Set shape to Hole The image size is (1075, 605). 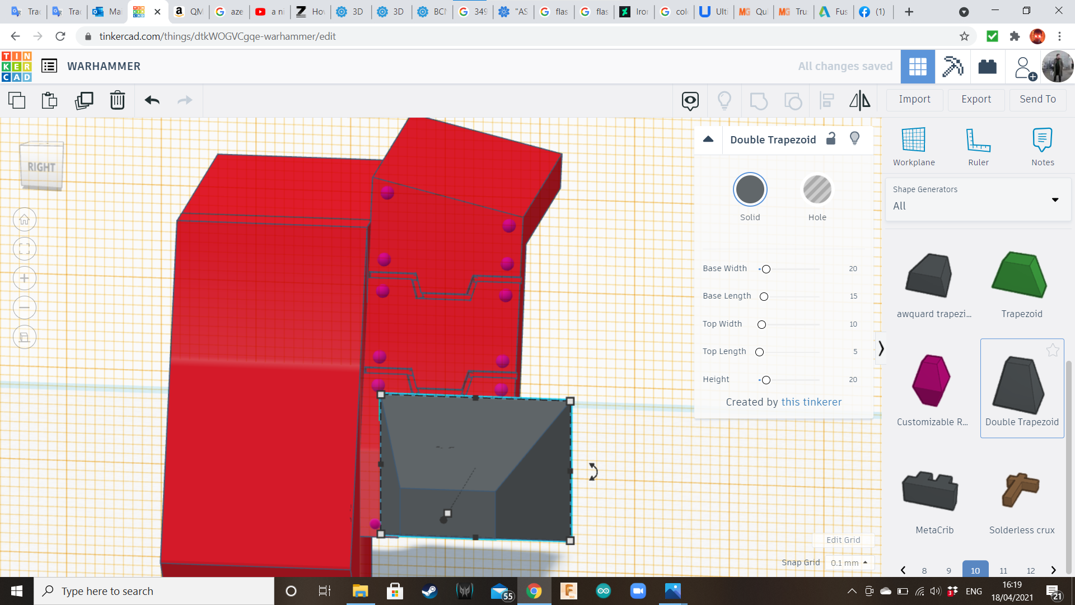click(x=817, y=190)
